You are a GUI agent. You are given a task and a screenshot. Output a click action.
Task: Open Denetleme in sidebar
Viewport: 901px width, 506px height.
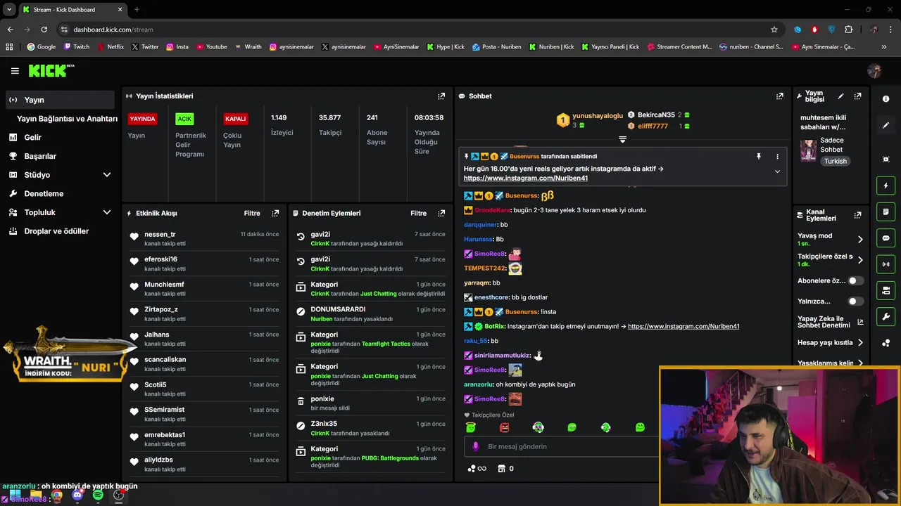44,193
